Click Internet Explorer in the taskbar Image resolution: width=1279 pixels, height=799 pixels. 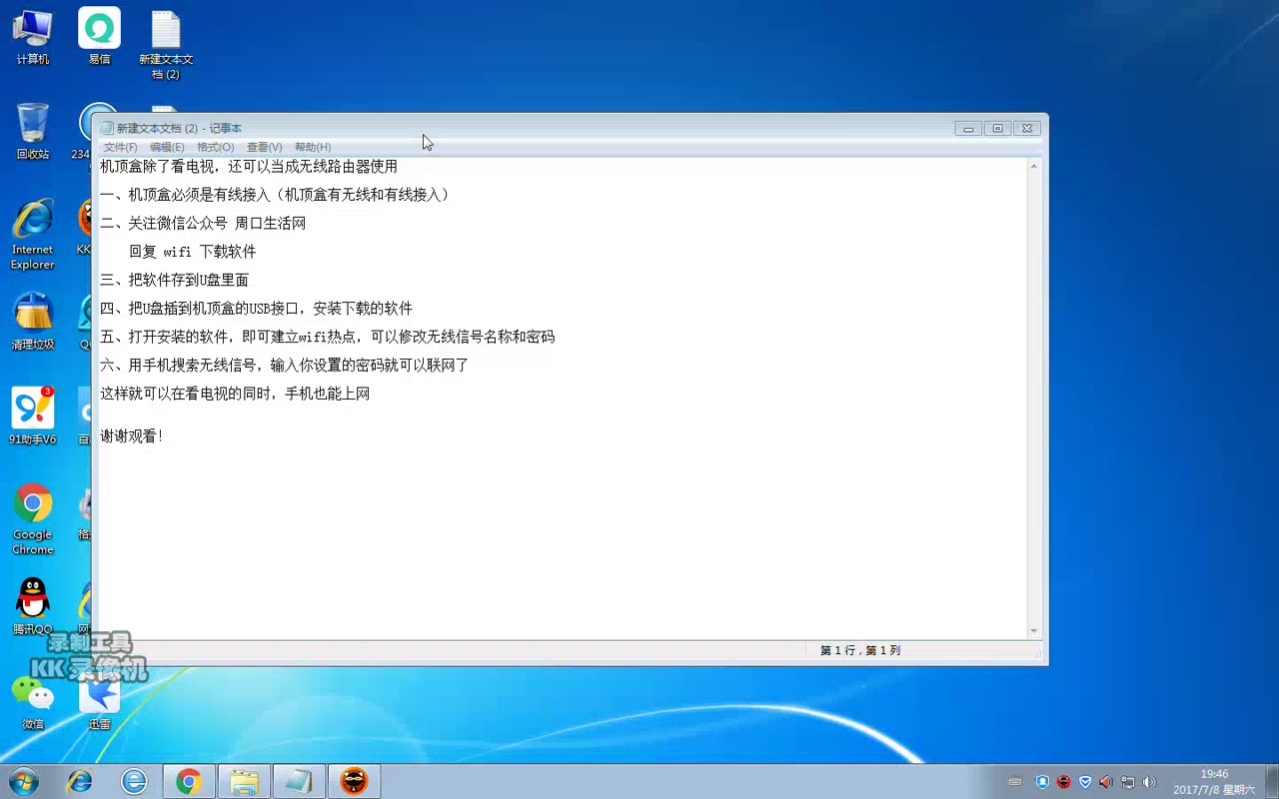point(79,781)
